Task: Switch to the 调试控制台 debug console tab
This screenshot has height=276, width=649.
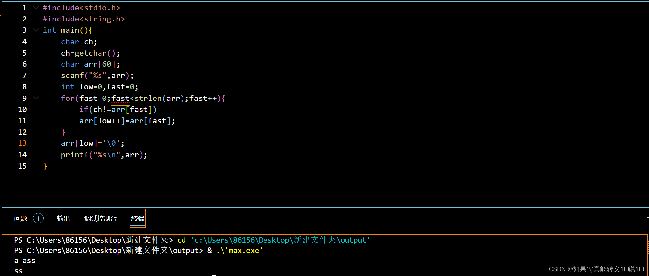Action: tap(101, 218)
